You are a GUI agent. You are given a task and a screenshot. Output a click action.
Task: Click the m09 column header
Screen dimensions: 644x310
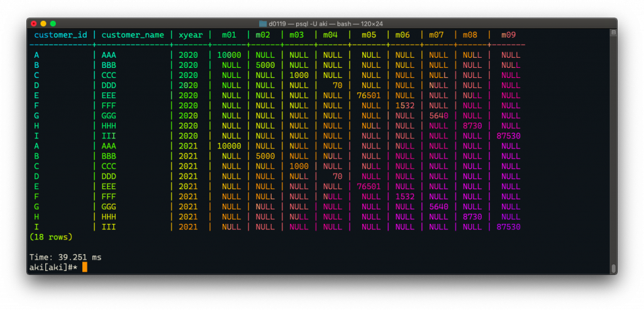pos(508,35)
